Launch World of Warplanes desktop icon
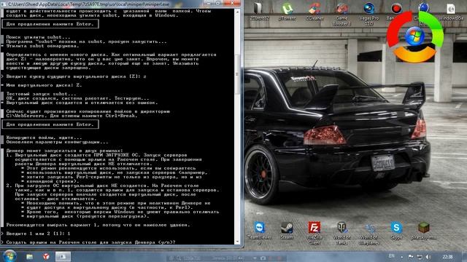 (369, 233)
